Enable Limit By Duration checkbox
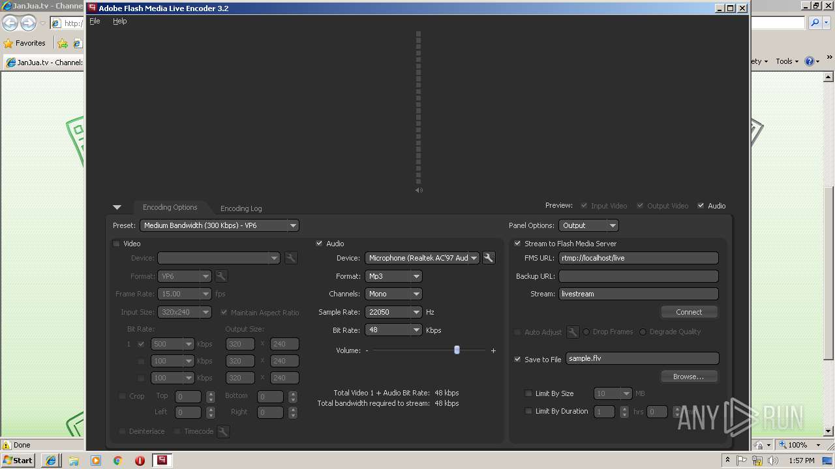The width and height of the screenshot is (835, 469). pos(528,411)
